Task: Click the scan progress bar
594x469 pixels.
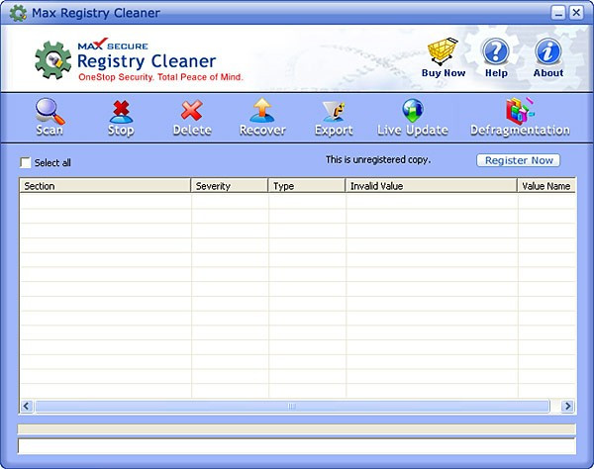Action: (297, 428)
